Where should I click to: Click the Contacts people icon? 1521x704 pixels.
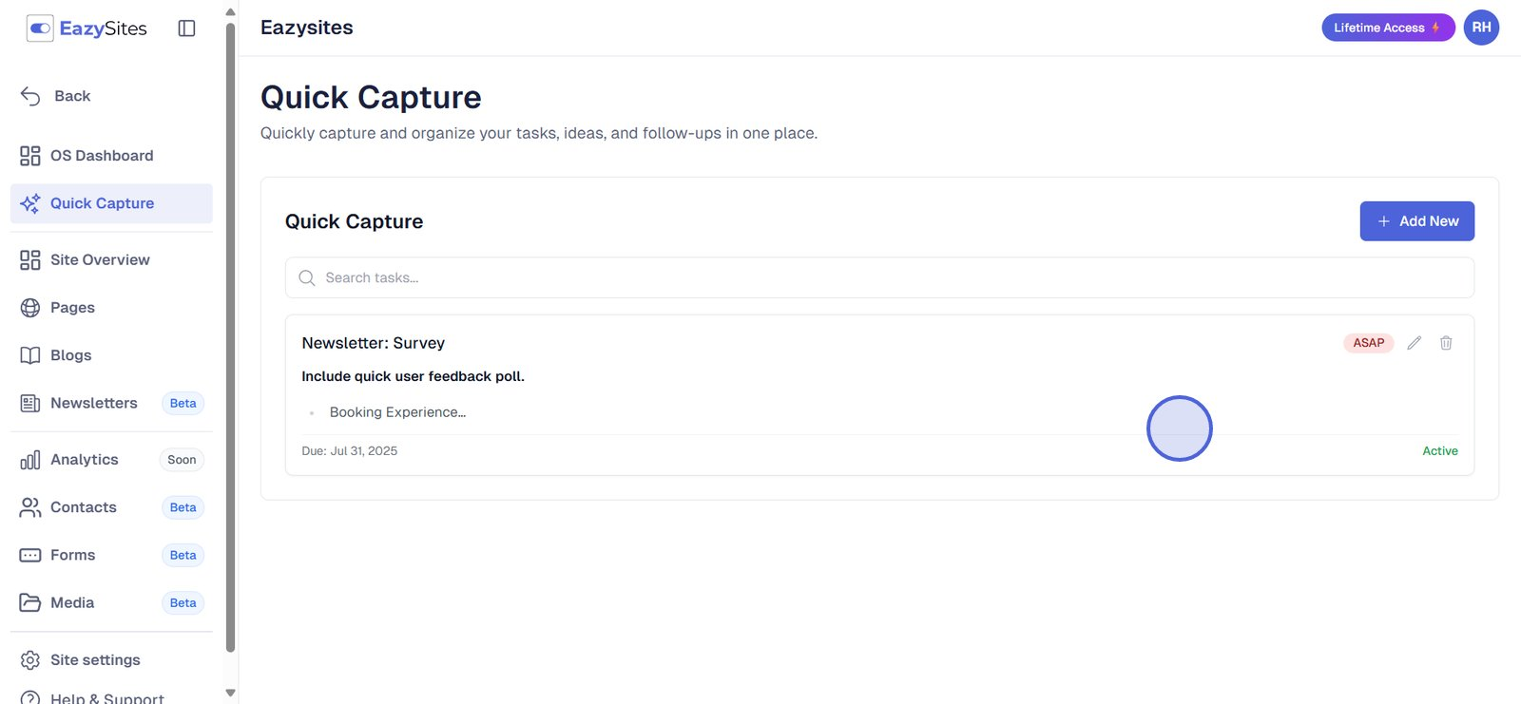[x=30, y=507]
